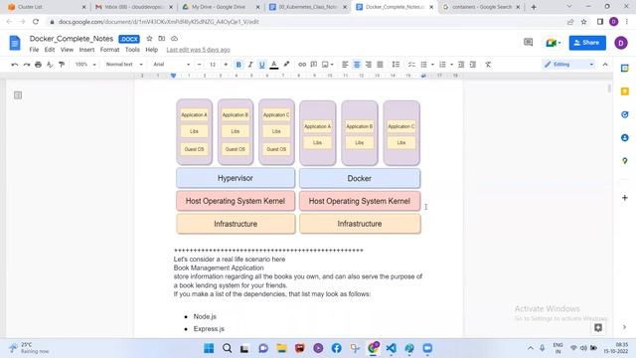The height and width of the screenshot is (358, 636).
Task: Add a comment using toolbar icon
Action: [x=314, y=65]
